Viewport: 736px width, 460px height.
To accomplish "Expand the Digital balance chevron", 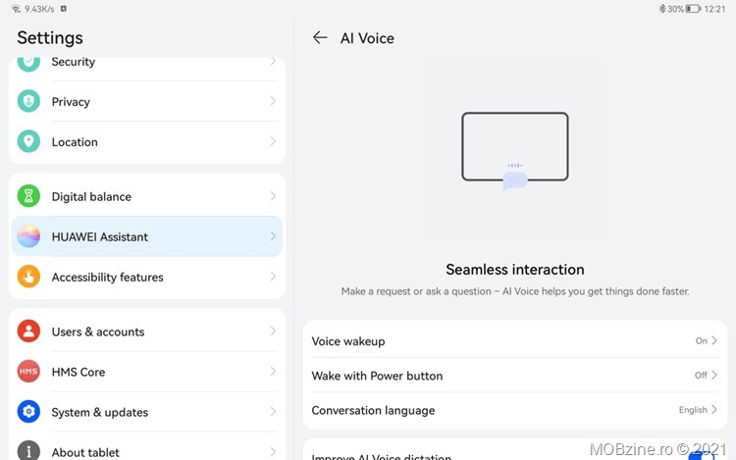I will [273, 196].
